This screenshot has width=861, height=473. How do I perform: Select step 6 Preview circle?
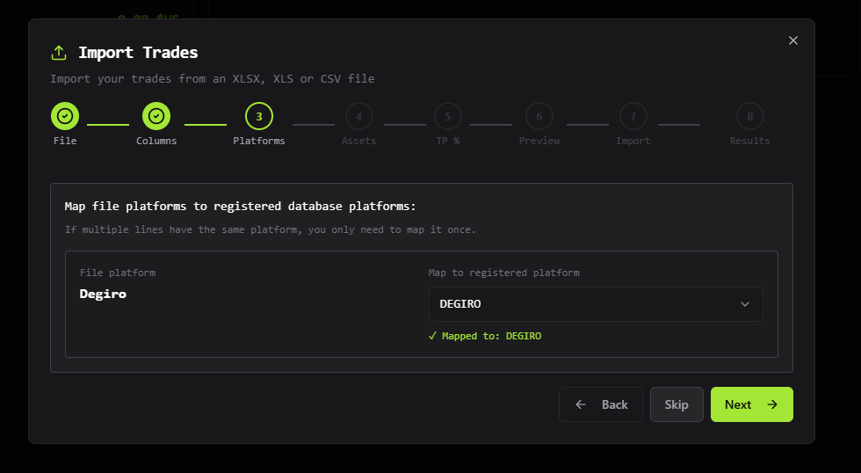(539, 116)
